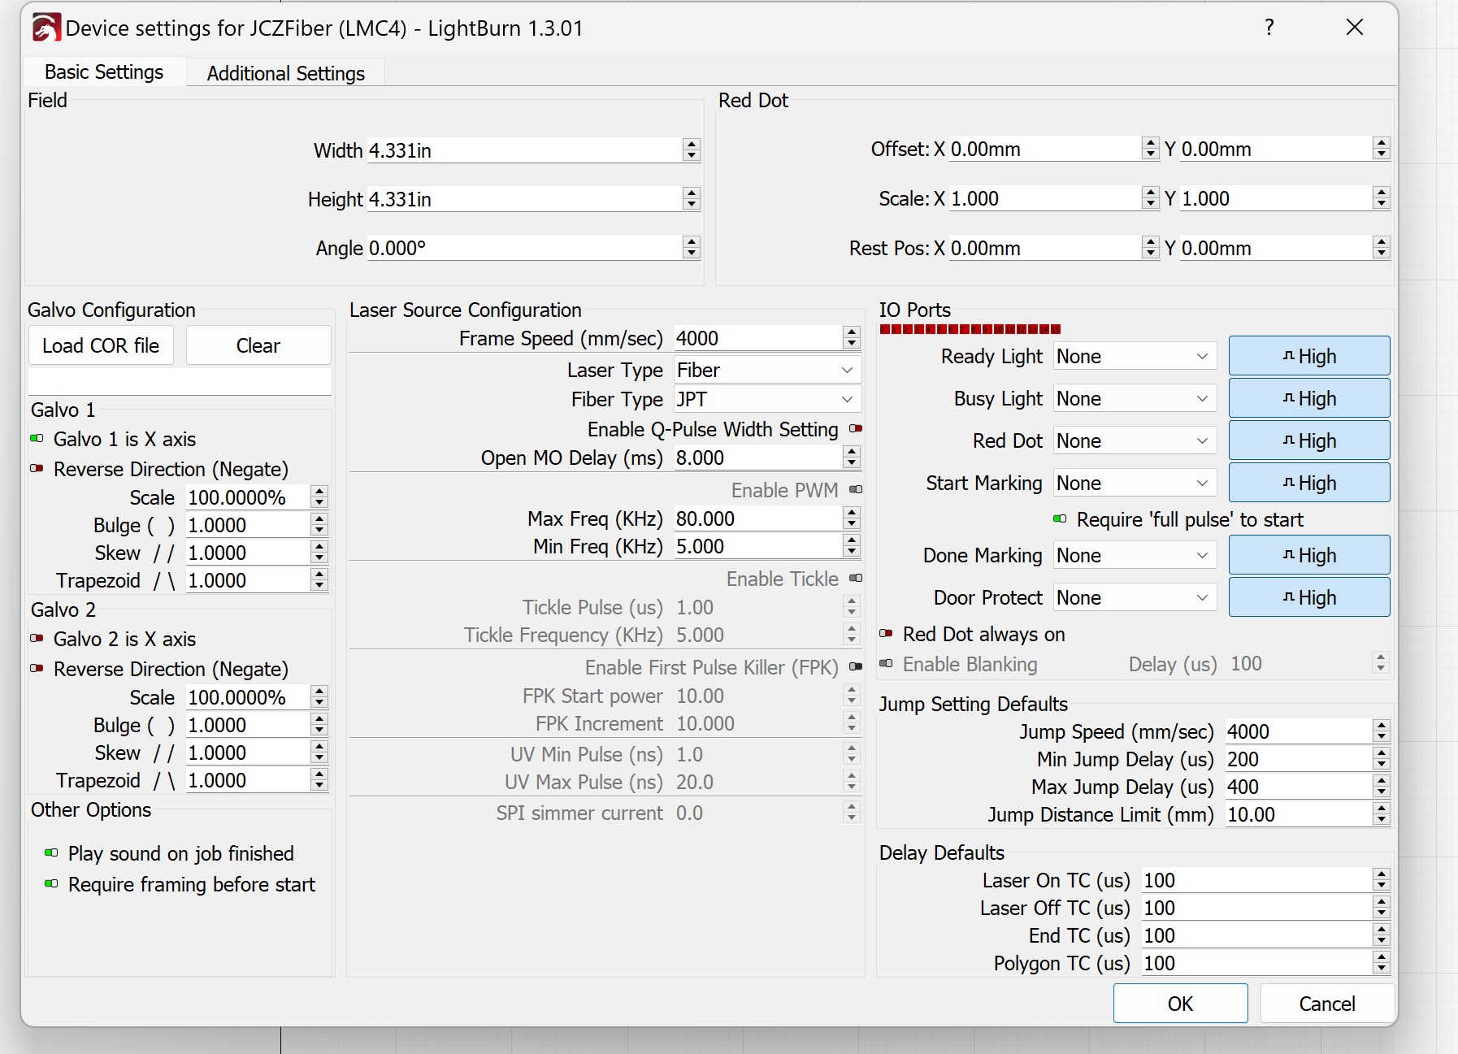Image resolution: width=1458 pixels, height=1054 pixels.
Task: Open the Laser Type dropdown
Action: tap(766, 370)
